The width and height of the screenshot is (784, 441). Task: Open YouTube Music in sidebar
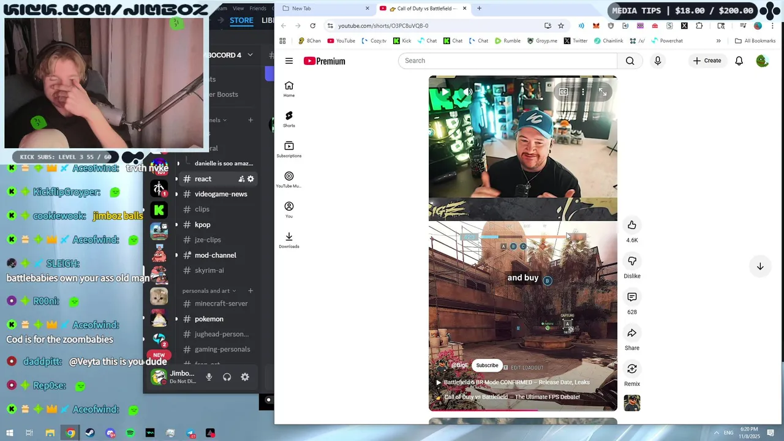(x=289, y=179)
